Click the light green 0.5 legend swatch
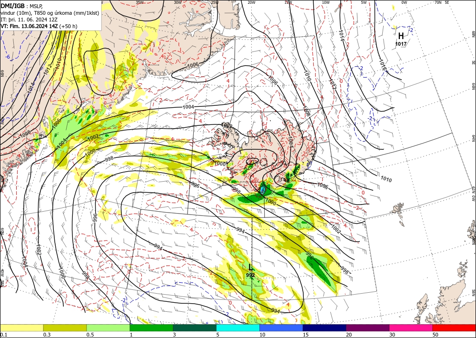Image resolution: width=476 pixels, height=338 pixels. point(108,328)
